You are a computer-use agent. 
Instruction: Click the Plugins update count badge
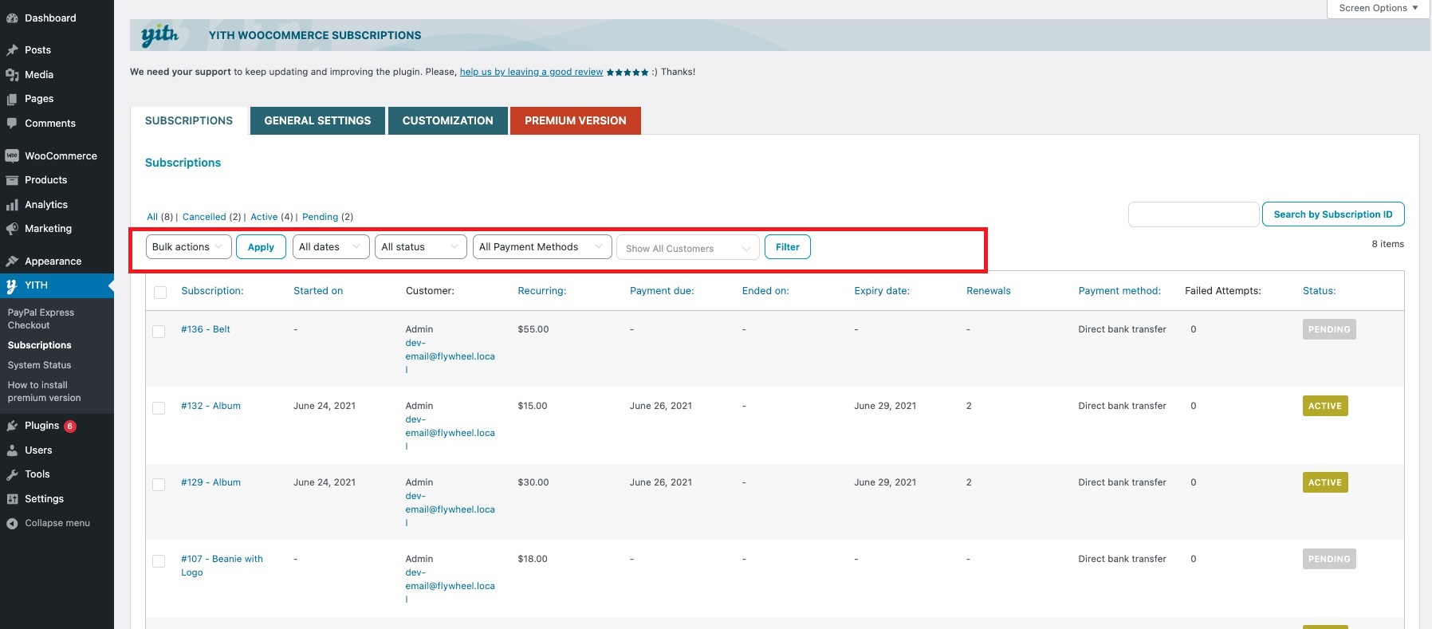70,426
